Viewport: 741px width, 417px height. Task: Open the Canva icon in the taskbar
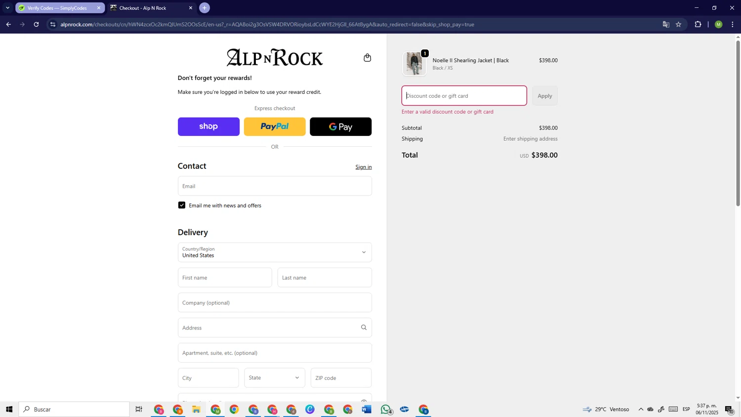coord(310,409)
